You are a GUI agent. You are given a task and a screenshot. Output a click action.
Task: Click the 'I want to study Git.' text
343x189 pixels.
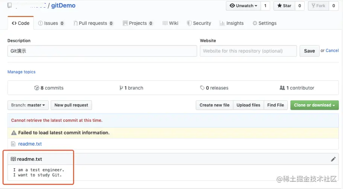[37, 175]
